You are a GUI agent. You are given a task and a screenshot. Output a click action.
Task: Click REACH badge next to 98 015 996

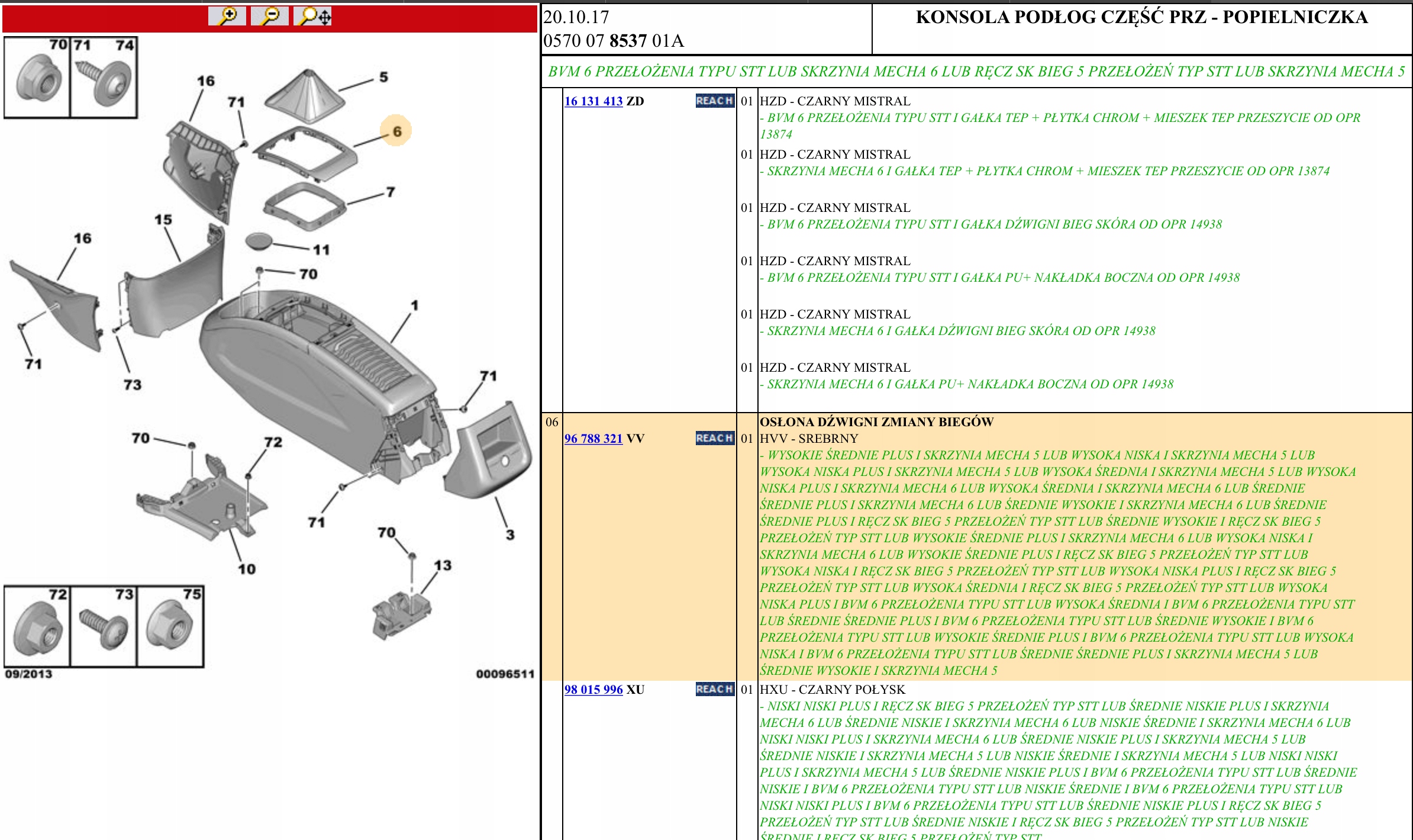[x=714, y=690]
